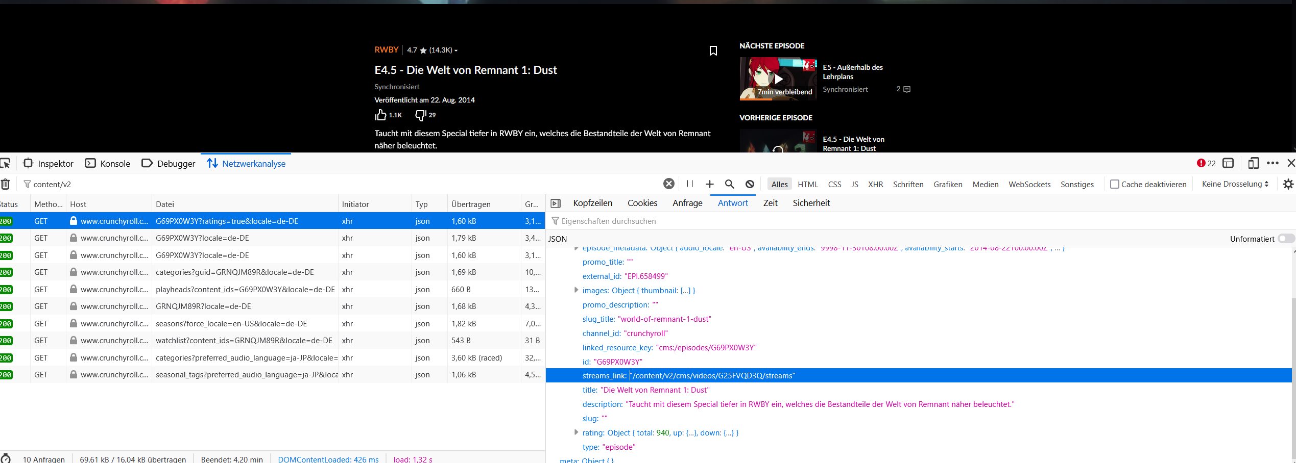Screen dimensions: 1296x463
Task: Open the DevTools settings gear
Action: coord(1289,184)
